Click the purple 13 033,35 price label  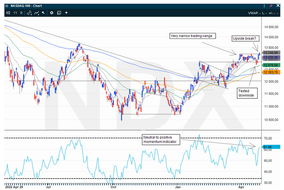[x=271, y=58]
